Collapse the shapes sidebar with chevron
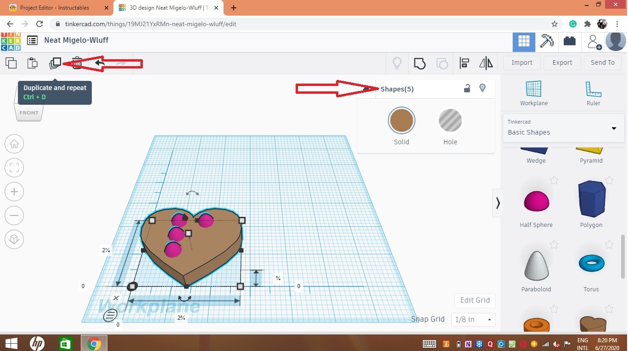 point(498,203)
